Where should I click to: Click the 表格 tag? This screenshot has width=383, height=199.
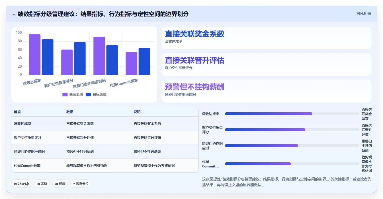(42, 184)
